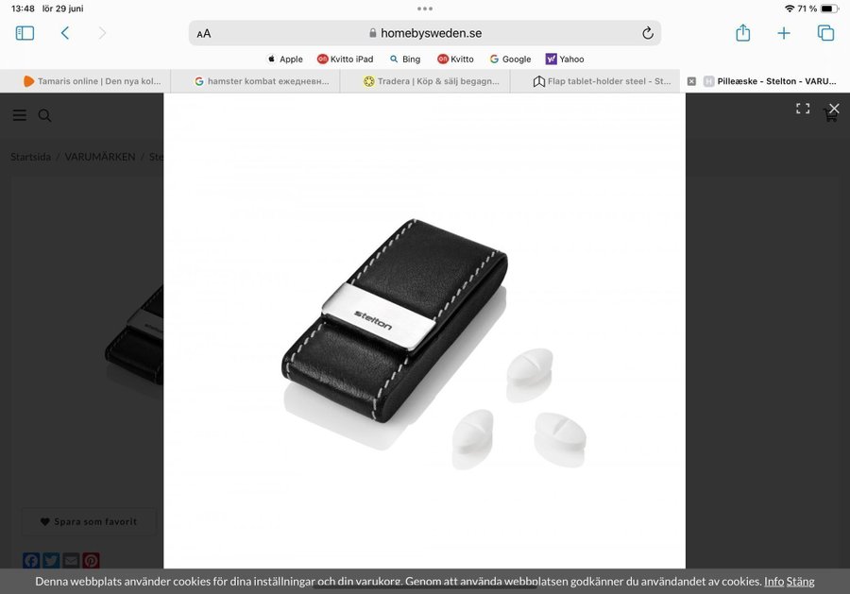
Task: Share the product on Pinterest
Action: pyautogui.click(x=91, y=561)
